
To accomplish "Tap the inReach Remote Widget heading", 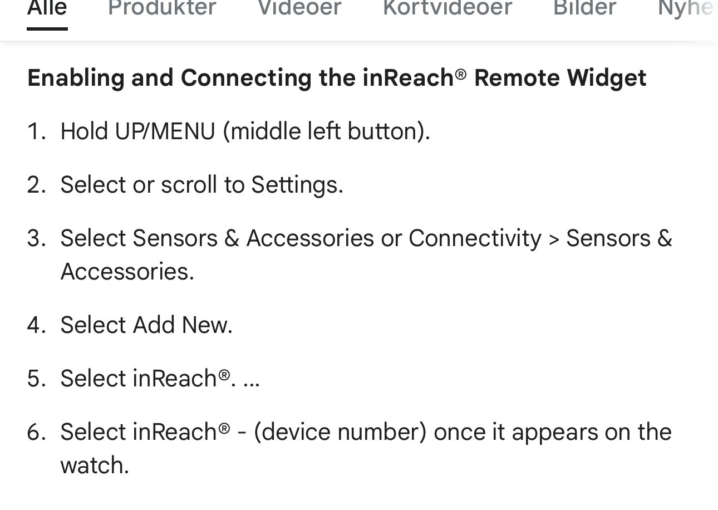I will tap(337, 78).
